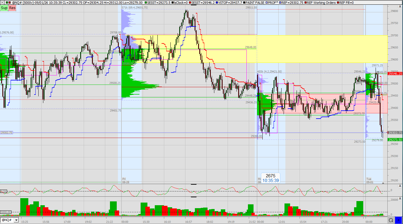
Task: Click the 29436.25 price label
Action: click(x=251, y=102)
